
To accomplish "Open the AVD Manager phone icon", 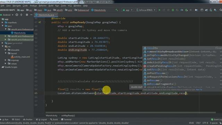I will pyautogui.click(x=211, y=10).
